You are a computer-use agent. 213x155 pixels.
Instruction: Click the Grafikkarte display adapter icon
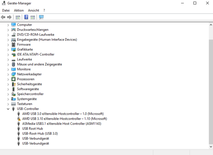[13, 49]
